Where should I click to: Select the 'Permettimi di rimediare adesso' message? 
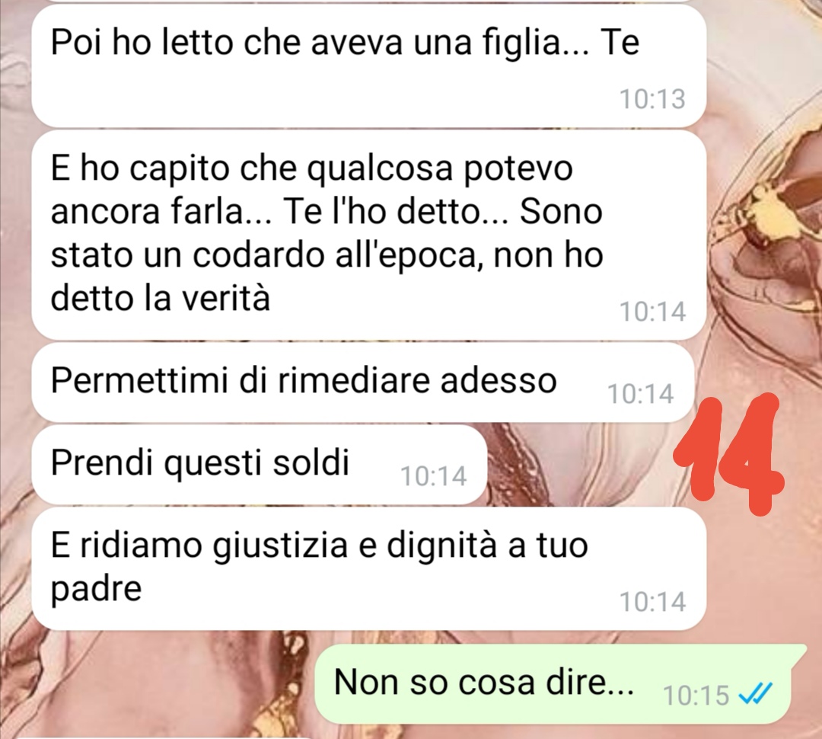(363, 382)
